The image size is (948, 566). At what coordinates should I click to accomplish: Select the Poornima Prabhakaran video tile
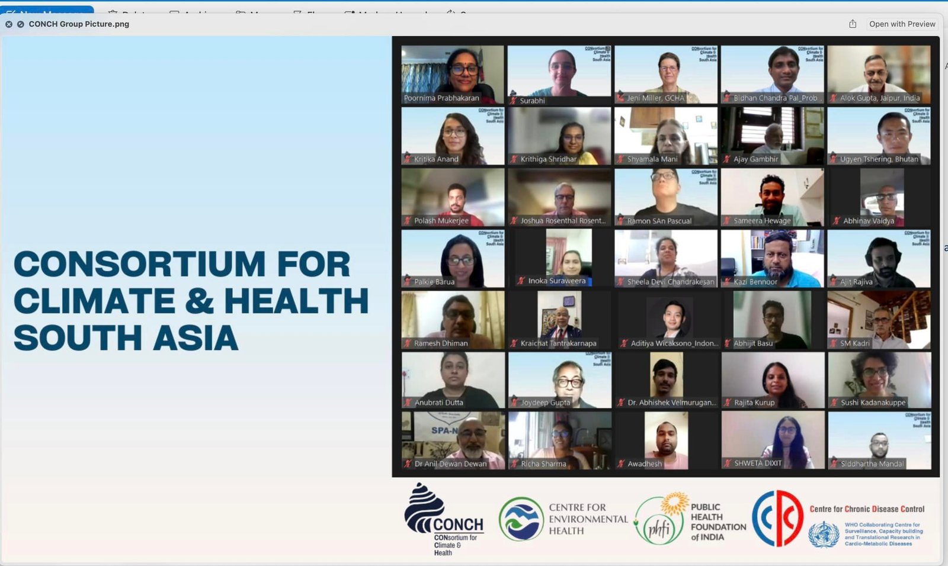pos(453,74)
